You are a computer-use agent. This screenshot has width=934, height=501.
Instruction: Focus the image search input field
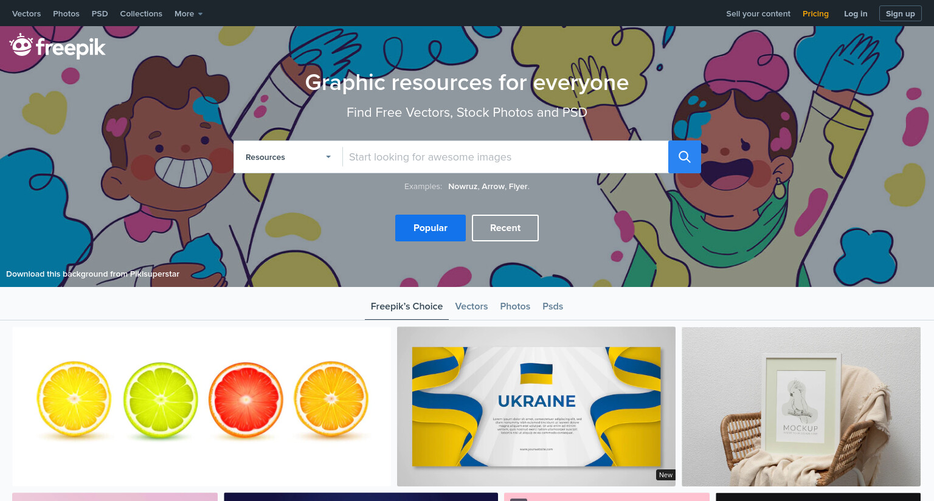[x=505, y=157]
